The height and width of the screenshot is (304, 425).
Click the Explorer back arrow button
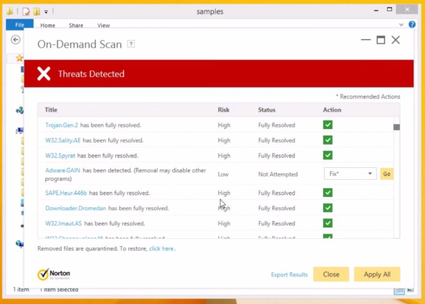(x=15, y=40)
